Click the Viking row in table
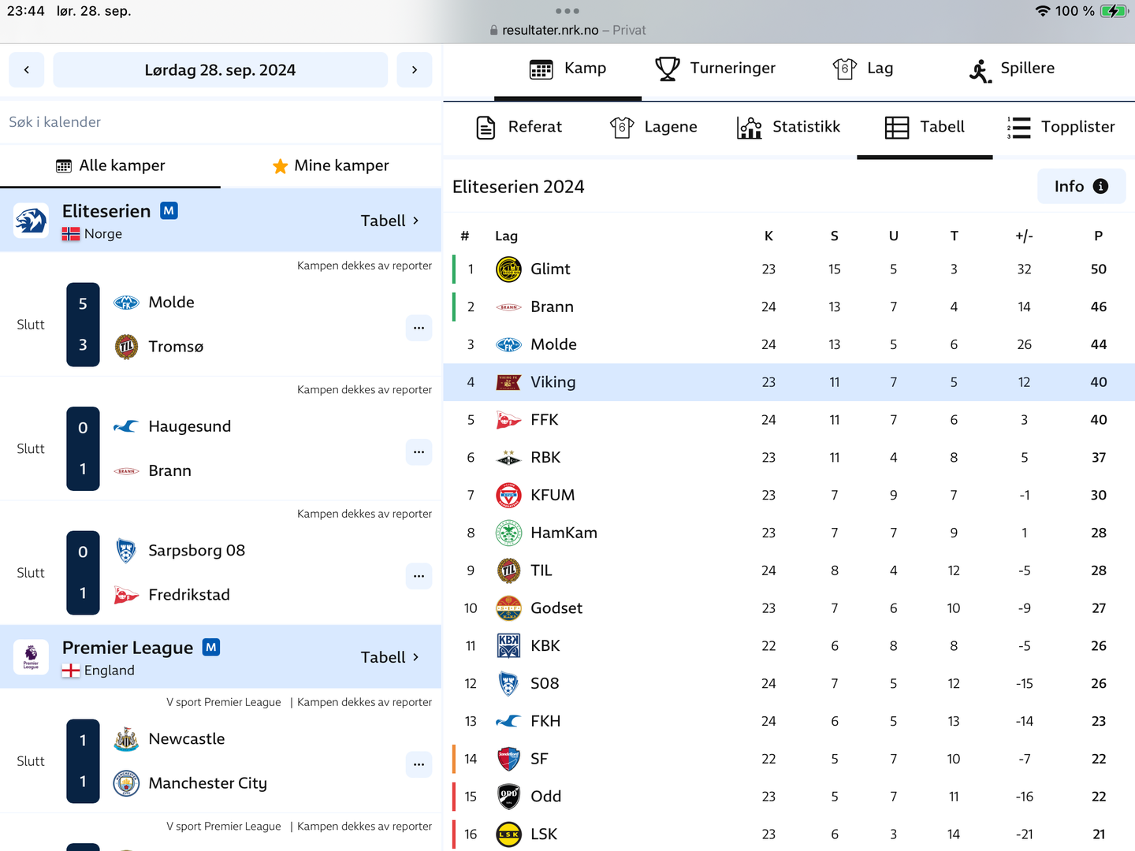 click(788, 382)
